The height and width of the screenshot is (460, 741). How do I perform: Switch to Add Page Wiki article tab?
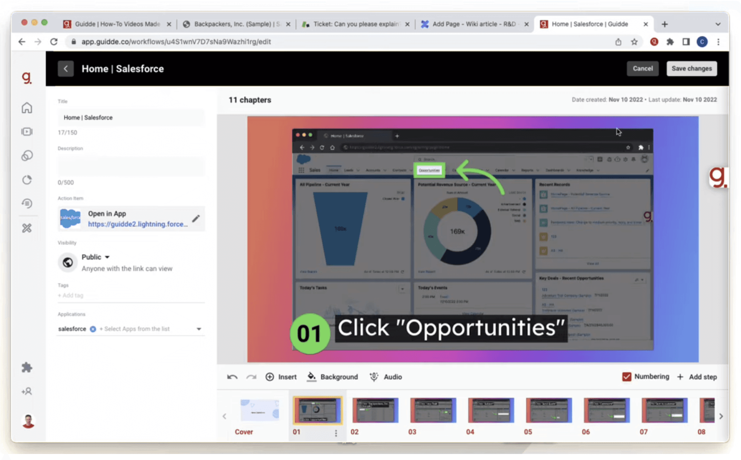(475, 24)
